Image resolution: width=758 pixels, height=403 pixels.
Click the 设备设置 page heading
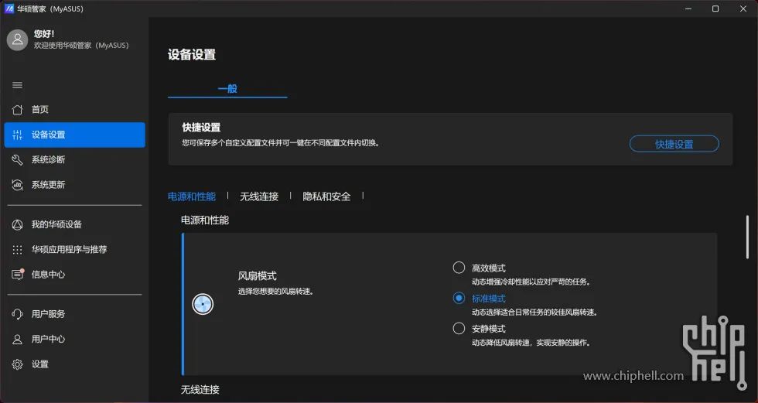(192, 55)
